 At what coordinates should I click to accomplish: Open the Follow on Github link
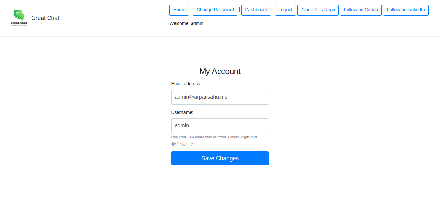tap(361, 10)
